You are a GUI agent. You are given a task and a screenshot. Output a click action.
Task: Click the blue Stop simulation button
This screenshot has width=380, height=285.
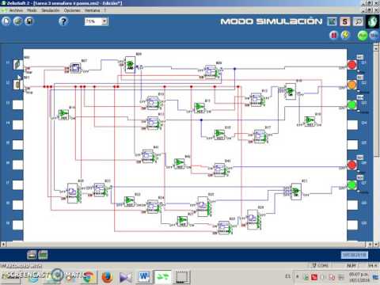374,35
